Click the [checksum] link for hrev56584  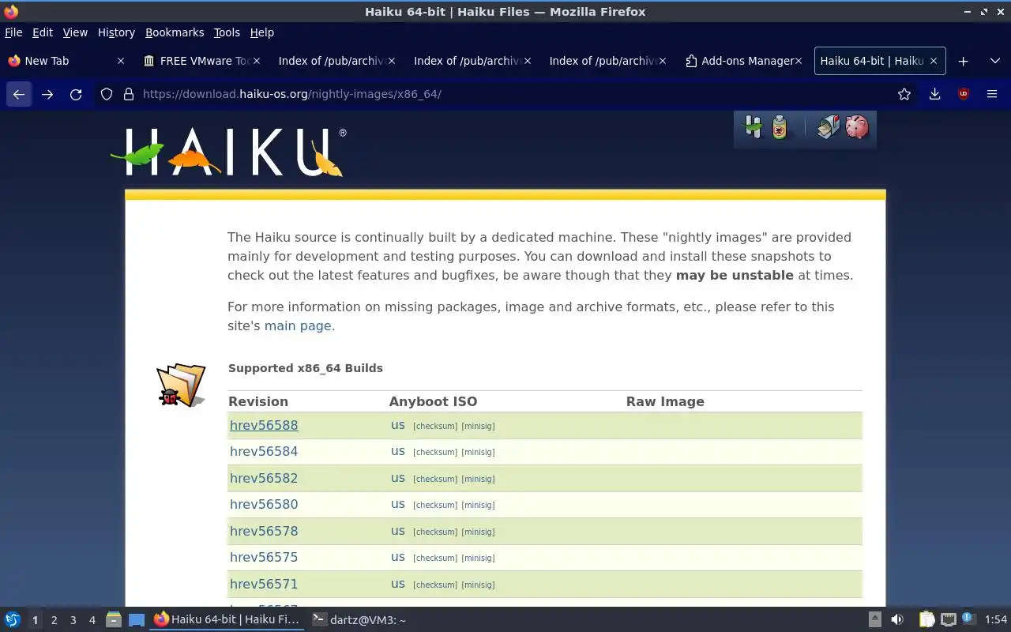coord(435,453)
